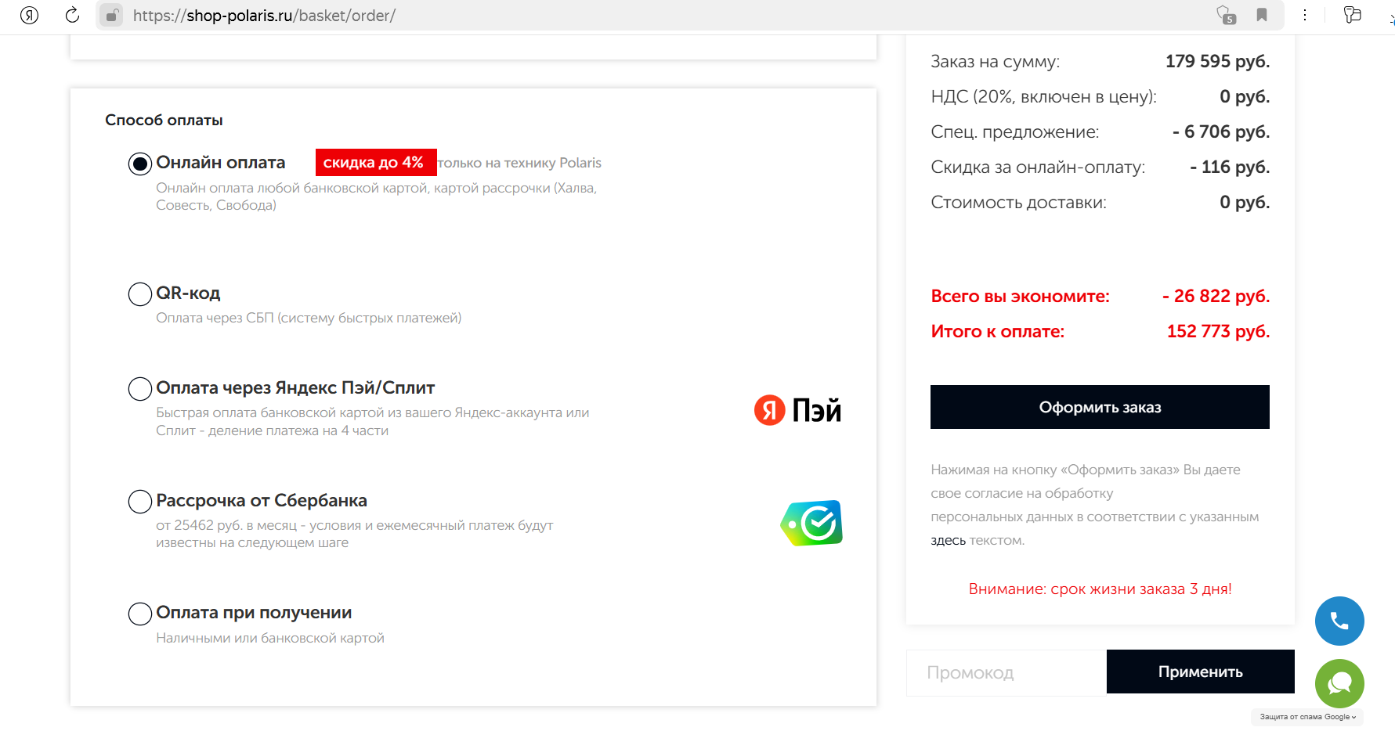Bookmark this page using the bookmark icon

(1262, 15)
